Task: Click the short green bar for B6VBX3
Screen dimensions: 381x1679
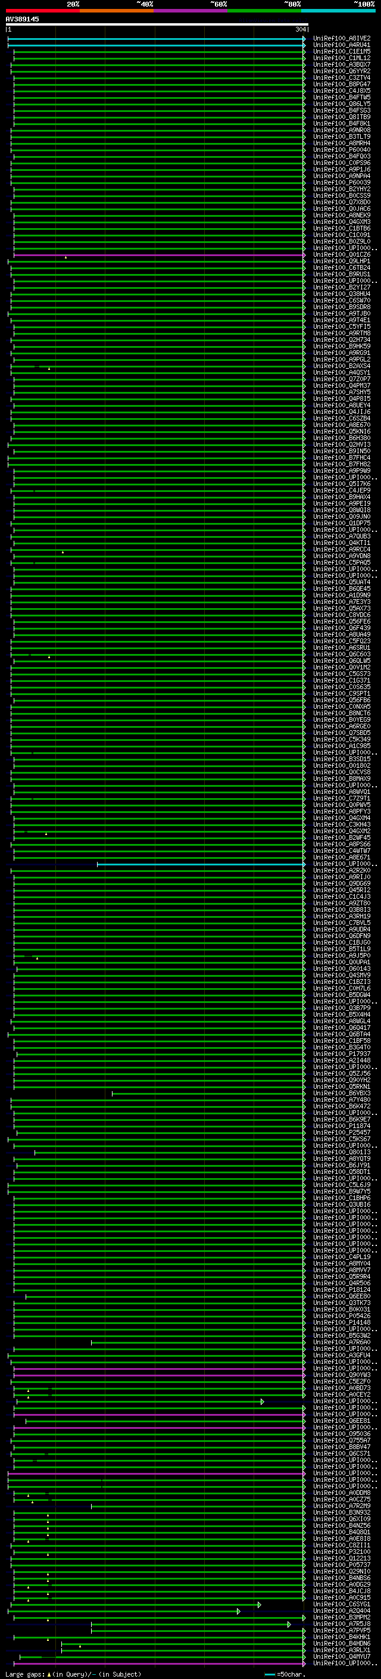Action: (x=208, y=1094)
